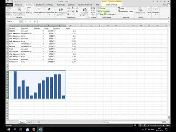Open the Apps (Приложения) dropdown
The height and width of the screenshot is (132, 176).
(x=49, y=11)
